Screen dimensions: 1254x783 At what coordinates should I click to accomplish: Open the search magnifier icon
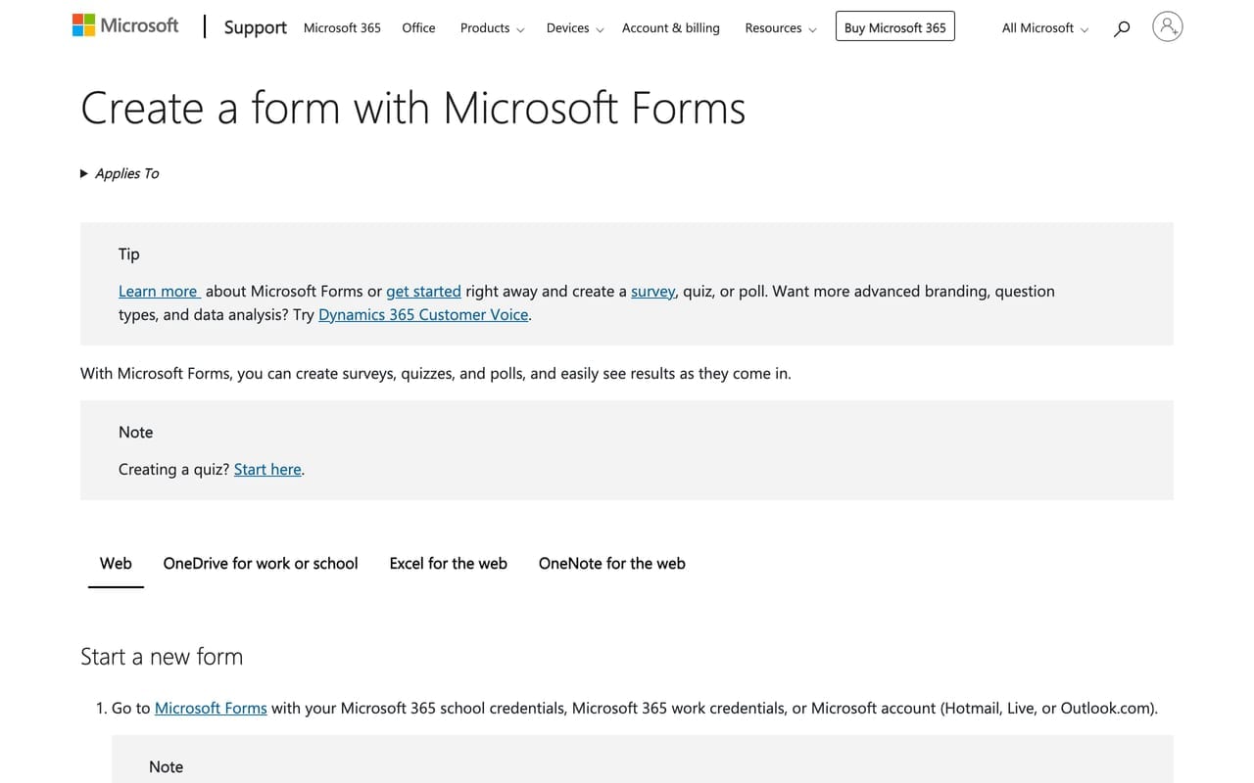(1122, 28)
